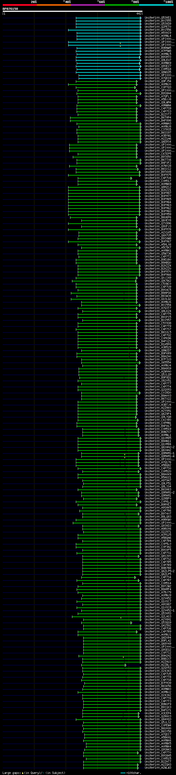Select hit UniRef100_A3B529
176x775 pixels.
tap(158, 347)
